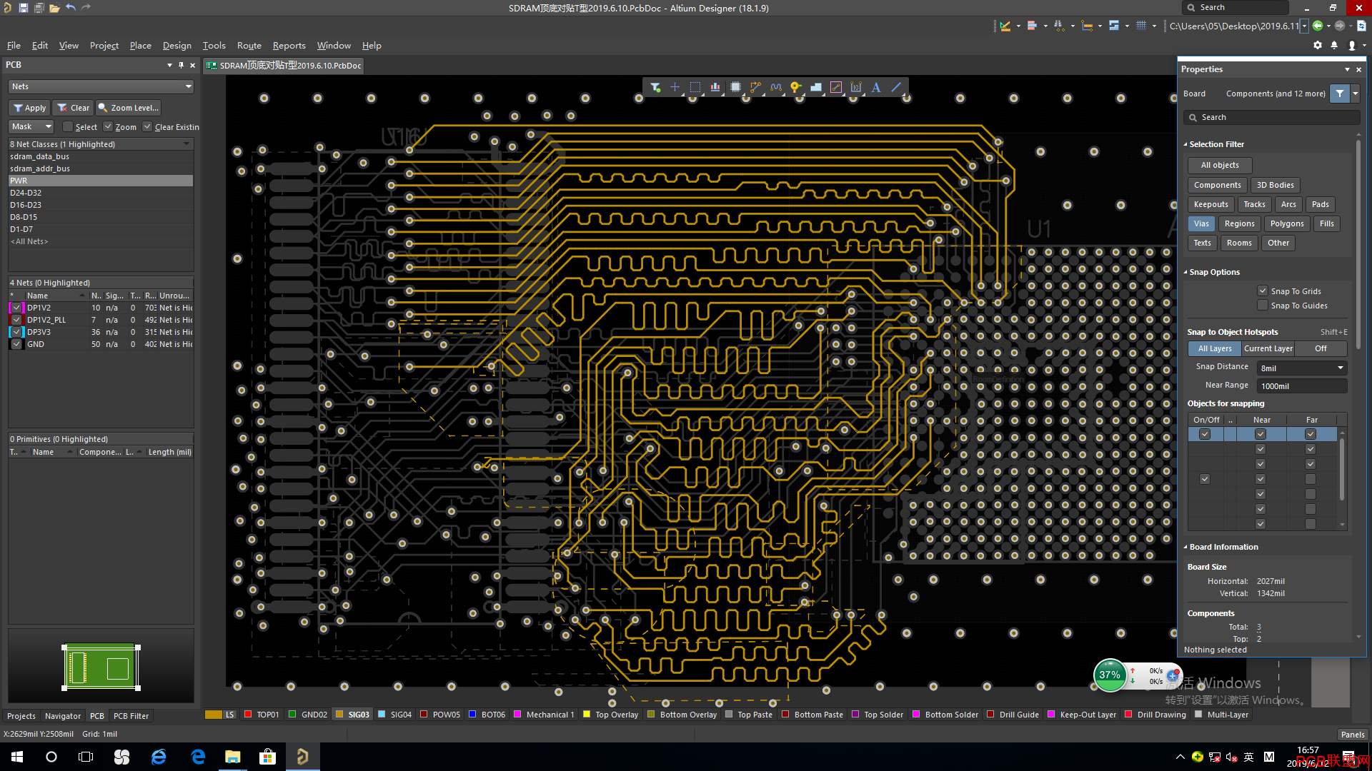Choose the rectangle selection tool
Screen dimensions: 1372x771
click(695, 87)
